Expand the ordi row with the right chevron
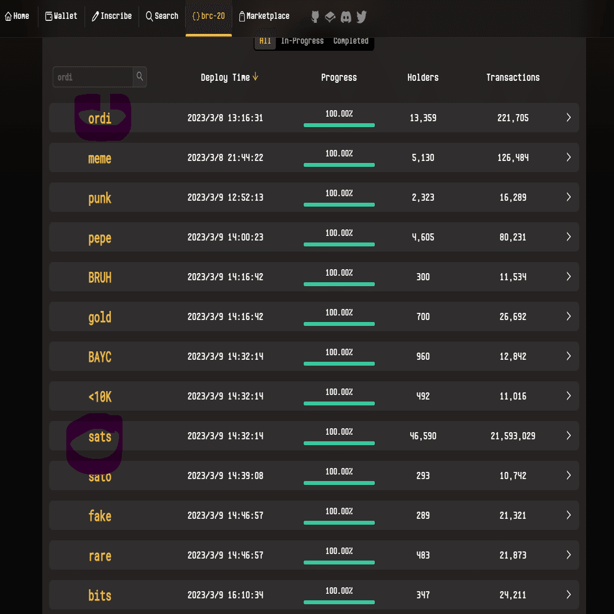Screen dimensions: 614x614 (x=568, y=117)
